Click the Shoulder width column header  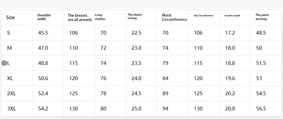44,17
